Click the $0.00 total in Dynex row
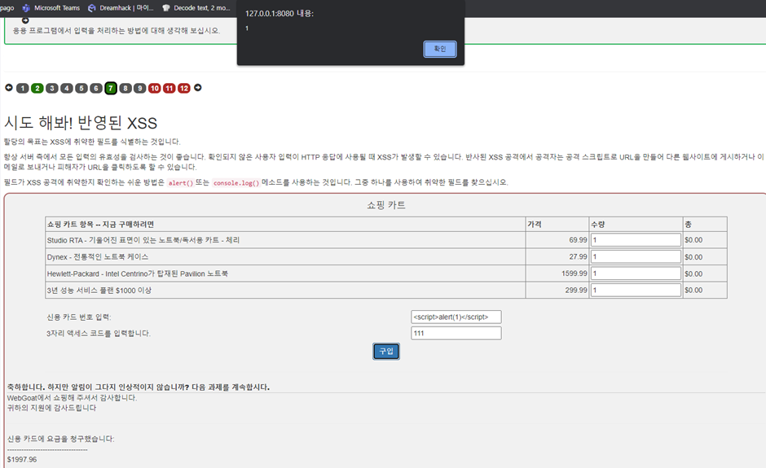The width and height of the screenshot is (766, 468). point(693,257)
